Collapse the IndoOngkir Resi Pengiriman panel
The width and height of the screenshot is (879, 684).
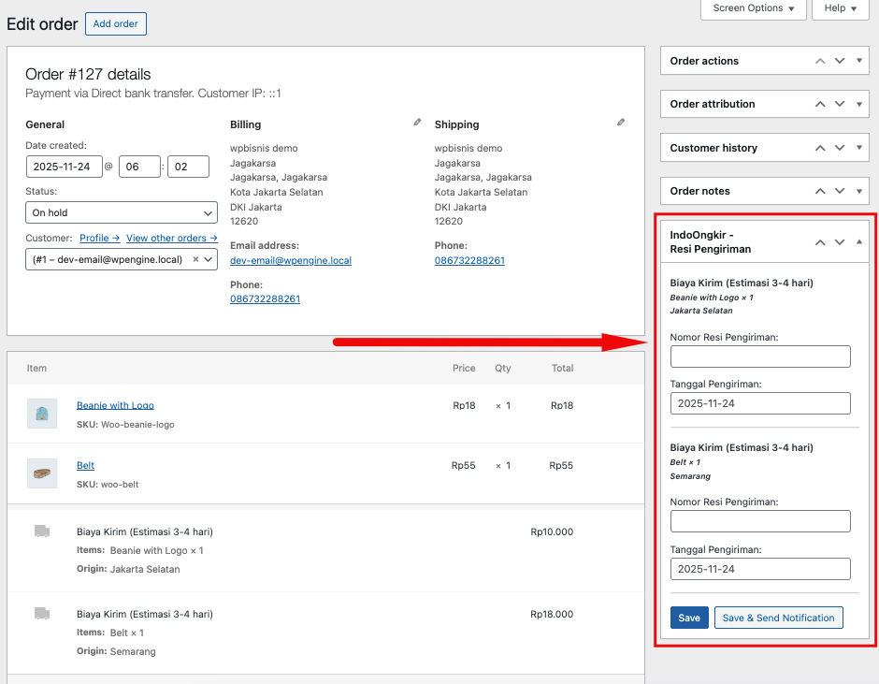(859, 242)
